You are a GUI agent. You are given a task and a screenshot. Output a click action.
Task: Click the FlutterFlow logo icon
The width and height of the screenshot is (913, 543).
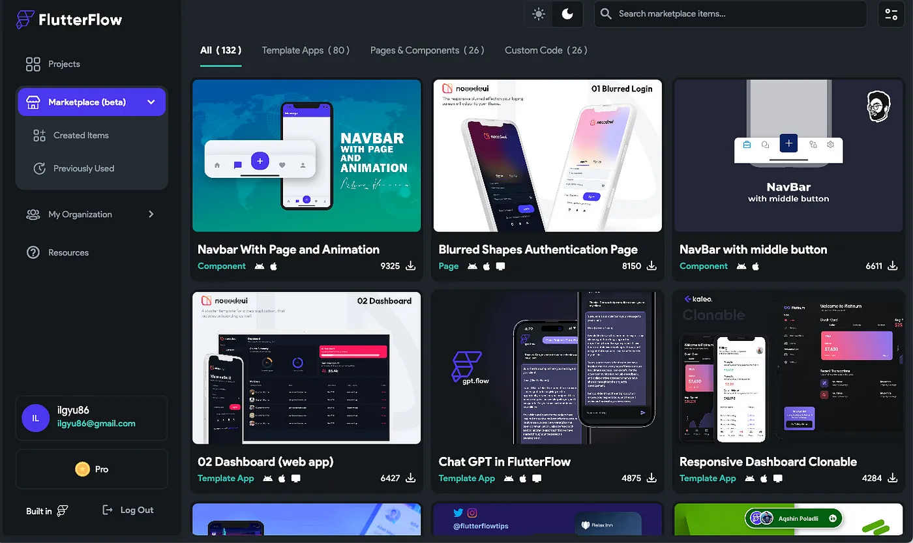(25, 20)
